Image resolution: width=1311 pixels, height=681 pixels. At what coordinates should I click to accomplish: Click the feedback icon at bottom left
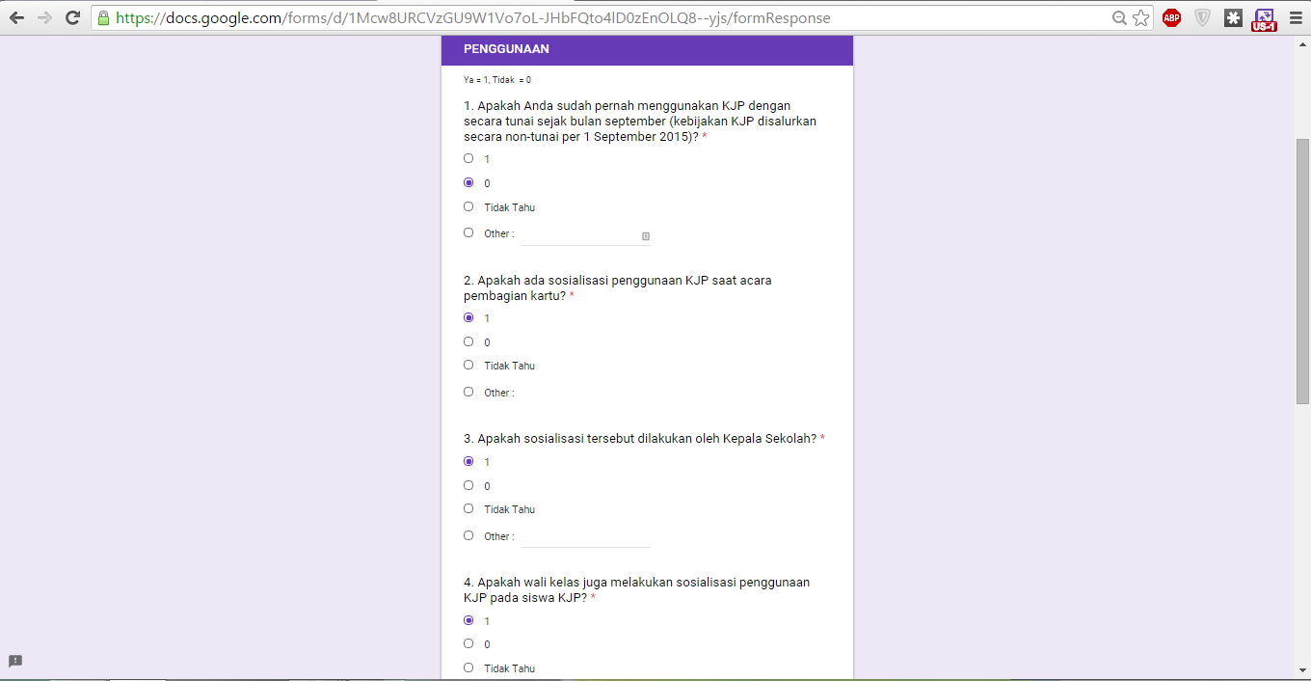(15, 662)
